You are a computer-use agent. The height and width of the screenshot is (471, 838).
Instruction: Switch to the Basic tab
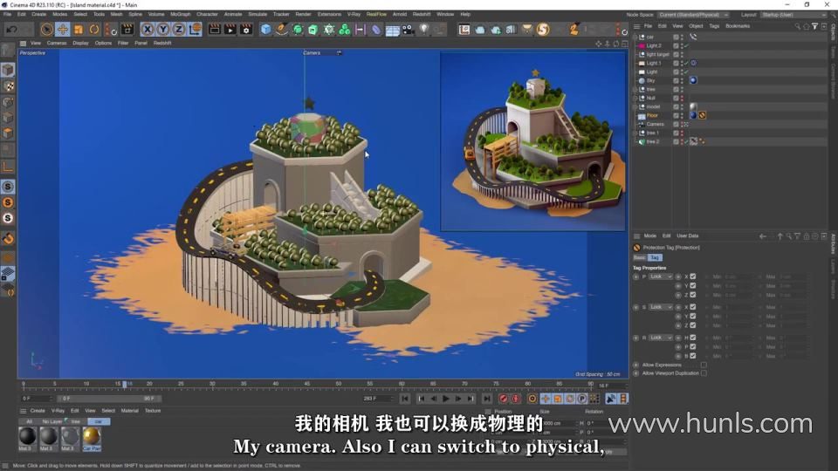pyautogui.click(x=639, y=257)
